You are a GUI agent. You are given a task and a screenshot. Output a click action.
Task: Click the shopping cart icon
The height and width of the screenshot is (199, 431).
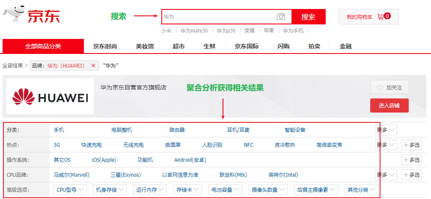380,17
